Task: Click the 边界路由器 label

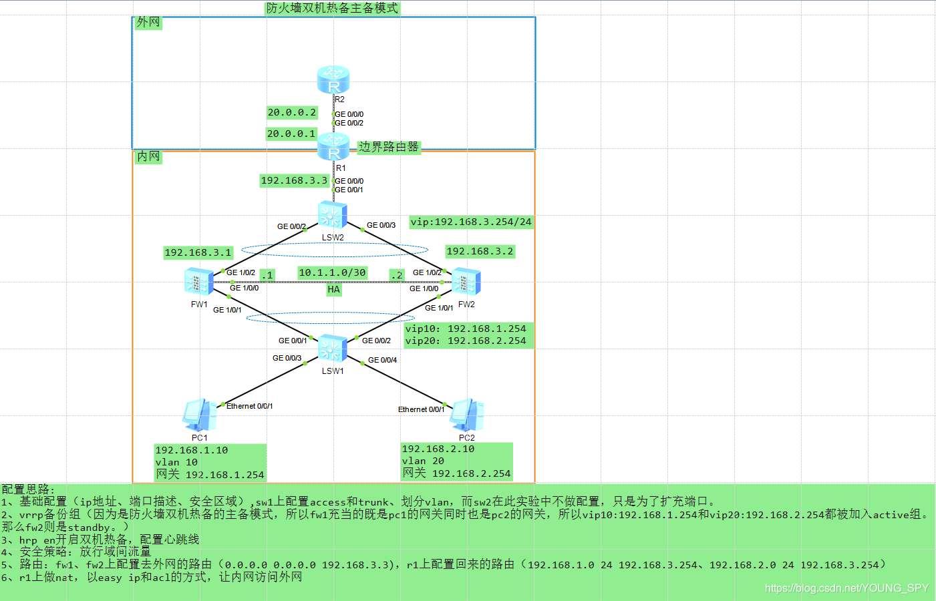Action: [389, 146]
